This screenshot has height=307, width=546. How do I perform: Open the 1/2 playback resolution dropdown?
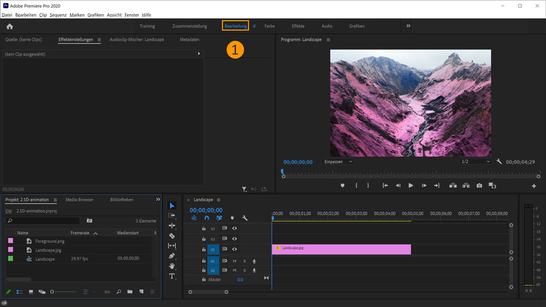pyautogui.click(x=475, y=161)
